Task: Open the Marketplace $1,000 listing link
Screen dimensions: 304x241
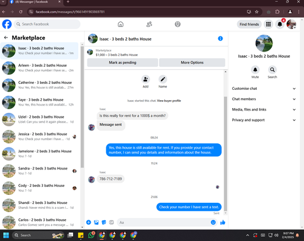Action: pos(117,55)
